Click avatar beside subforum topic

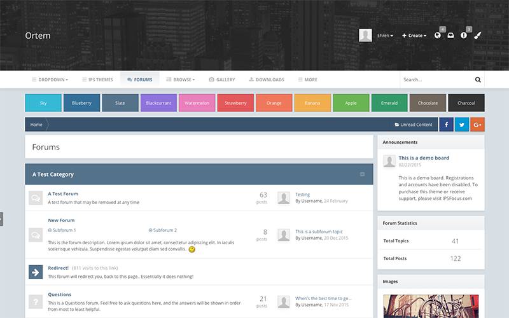tap(284, 235)
